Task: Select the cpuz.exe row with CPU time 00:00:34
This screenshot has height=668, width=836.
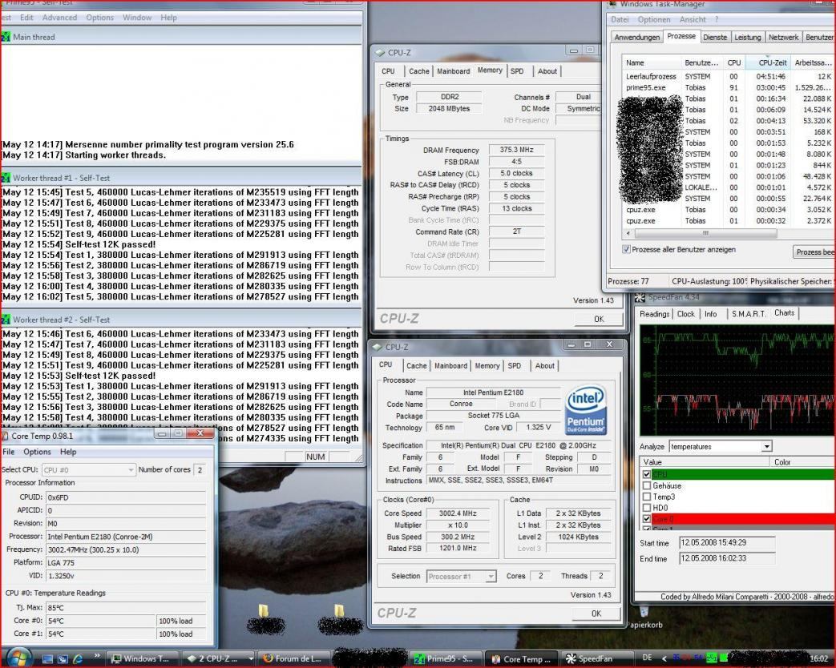Action: 729,209
